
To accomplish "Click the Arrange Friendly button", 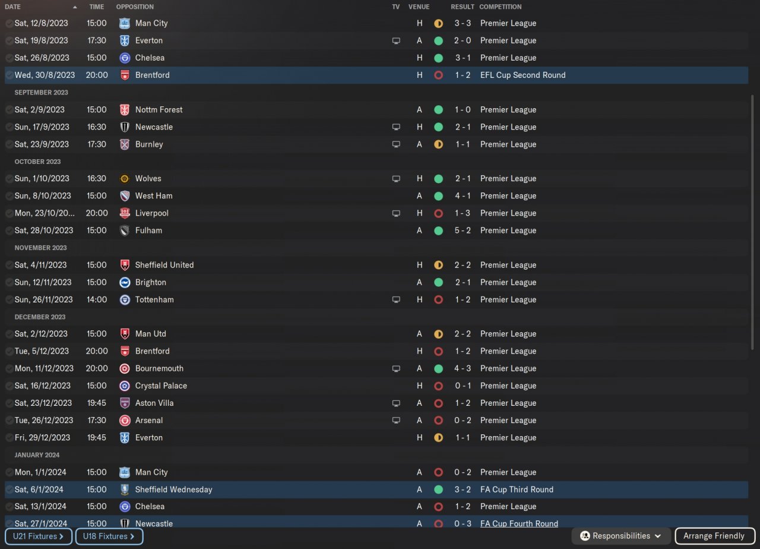I will click(x=714, y=536).
